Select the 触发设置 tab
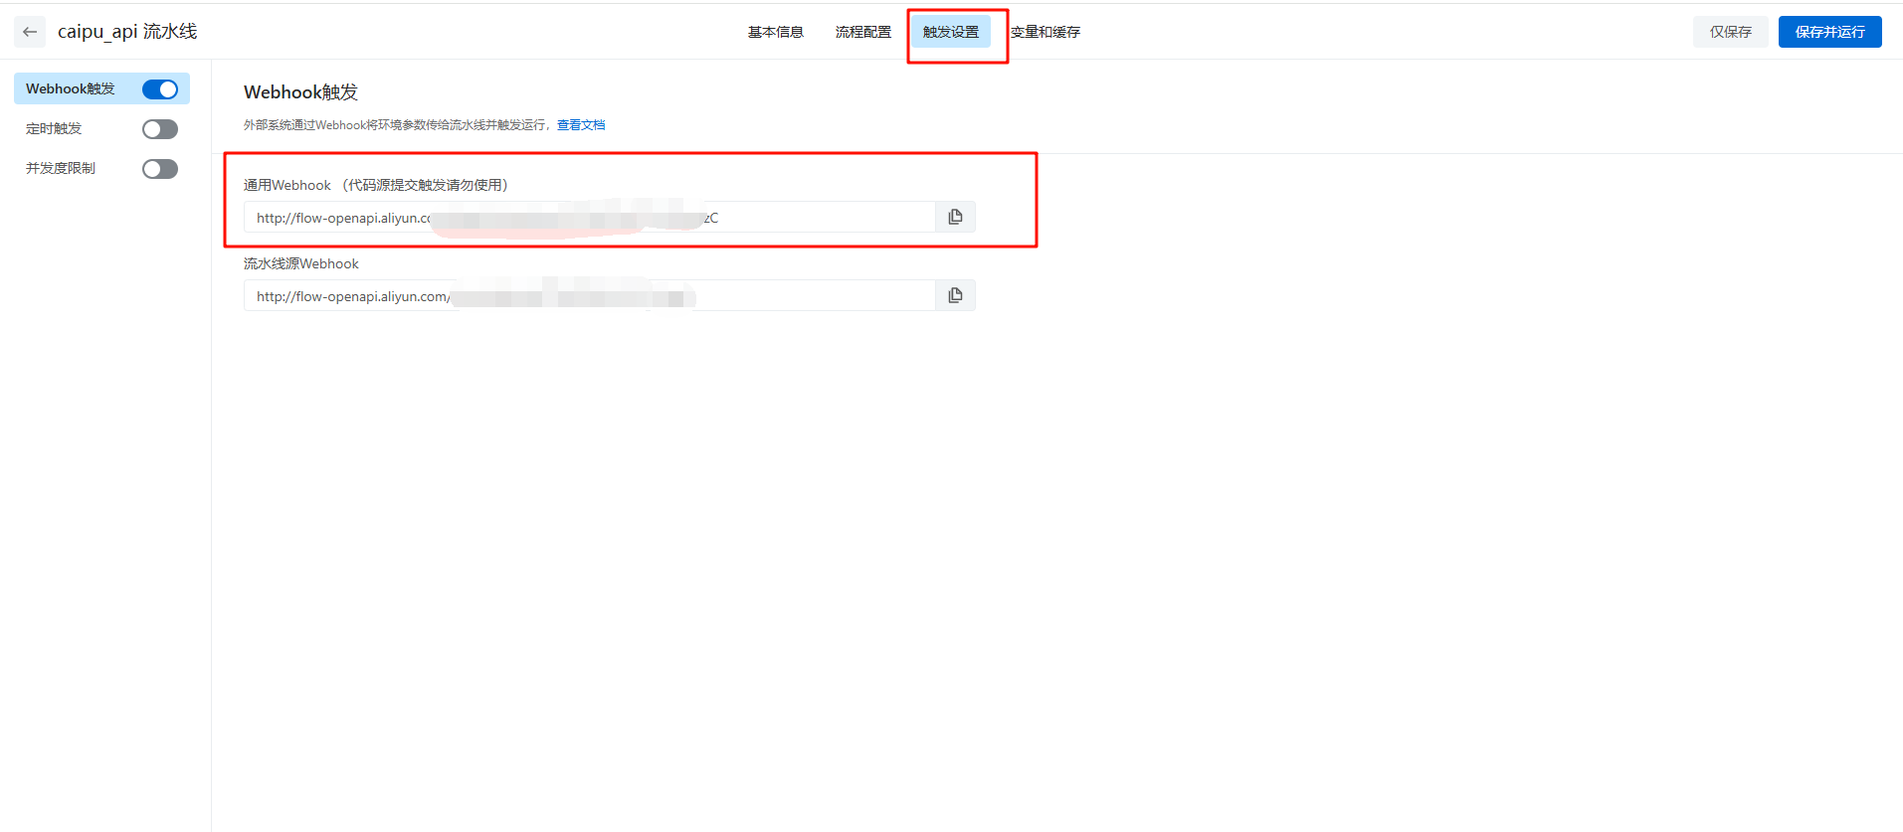This screenshot has width=1903, height=832. tap(951, 32)
